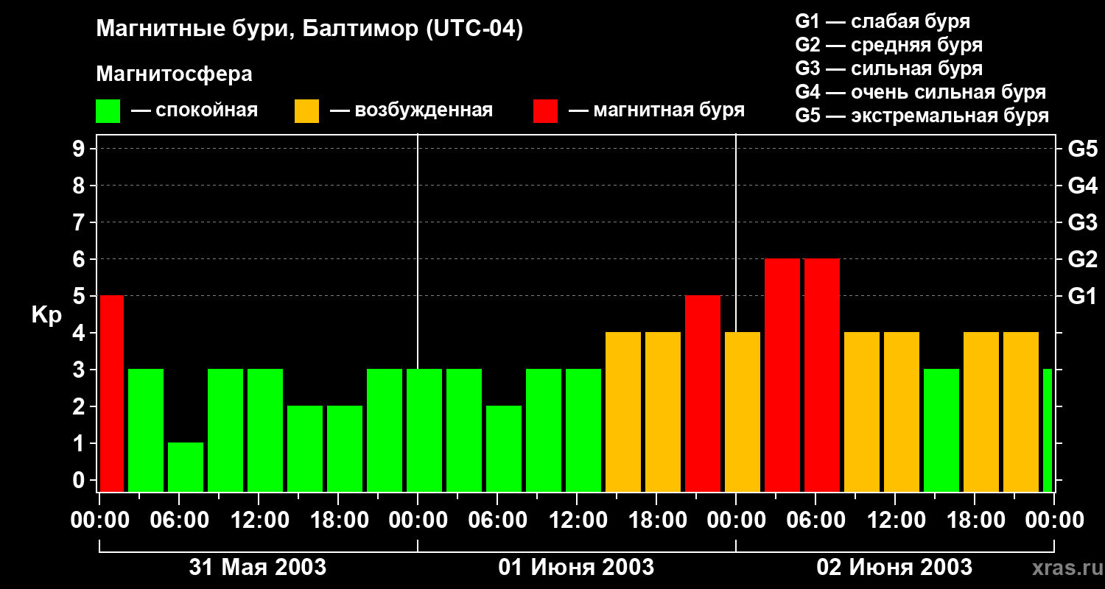Click the '— магнитная буря' legend label
The width and height of the screenshot is (1105, 589).
coord(657,110)
